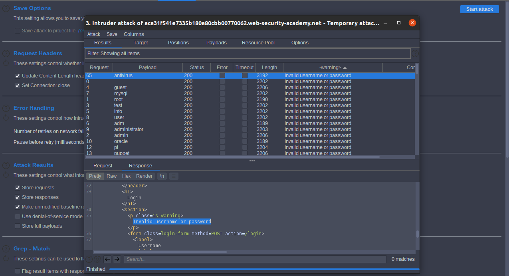Uncheck Store responses option

[x=18, y=197]
